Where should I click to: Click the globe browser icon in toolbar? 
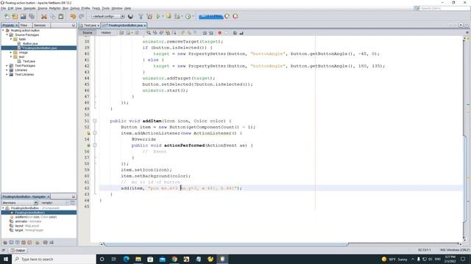click(131, 16)
